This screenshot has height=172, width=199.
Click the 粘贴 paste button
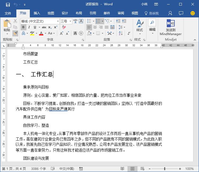pyautogui.click(x=7, y=27)
